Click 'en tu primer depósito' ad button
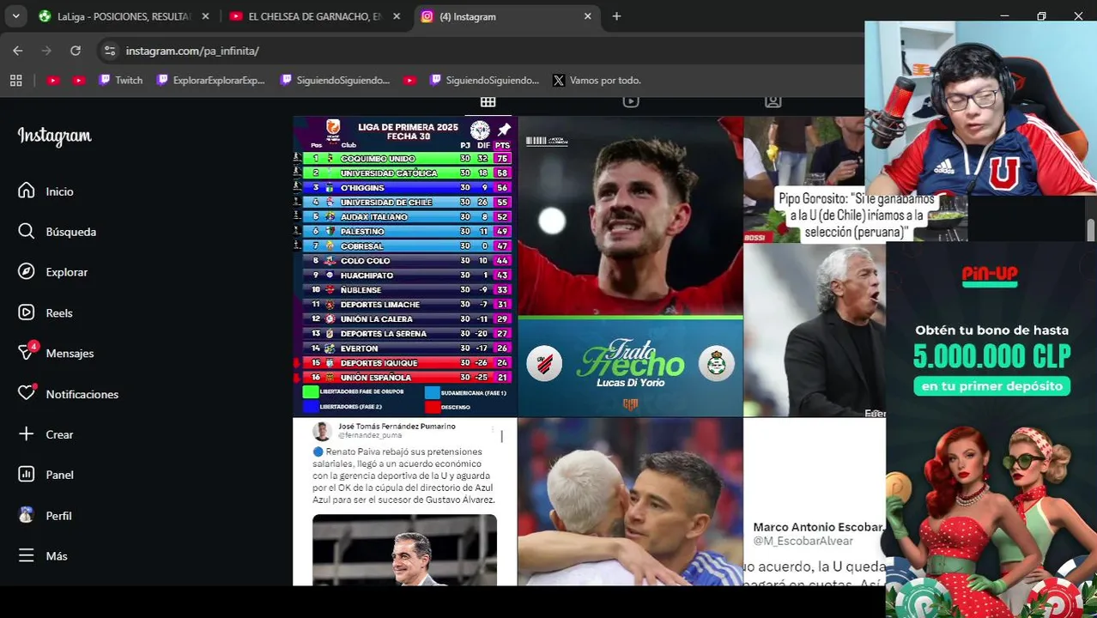The width and height of the screenshot is (1097, 618). pos(991,386)
